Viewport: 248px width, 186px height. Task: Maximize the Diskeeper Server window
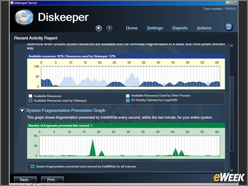(232, 3)
